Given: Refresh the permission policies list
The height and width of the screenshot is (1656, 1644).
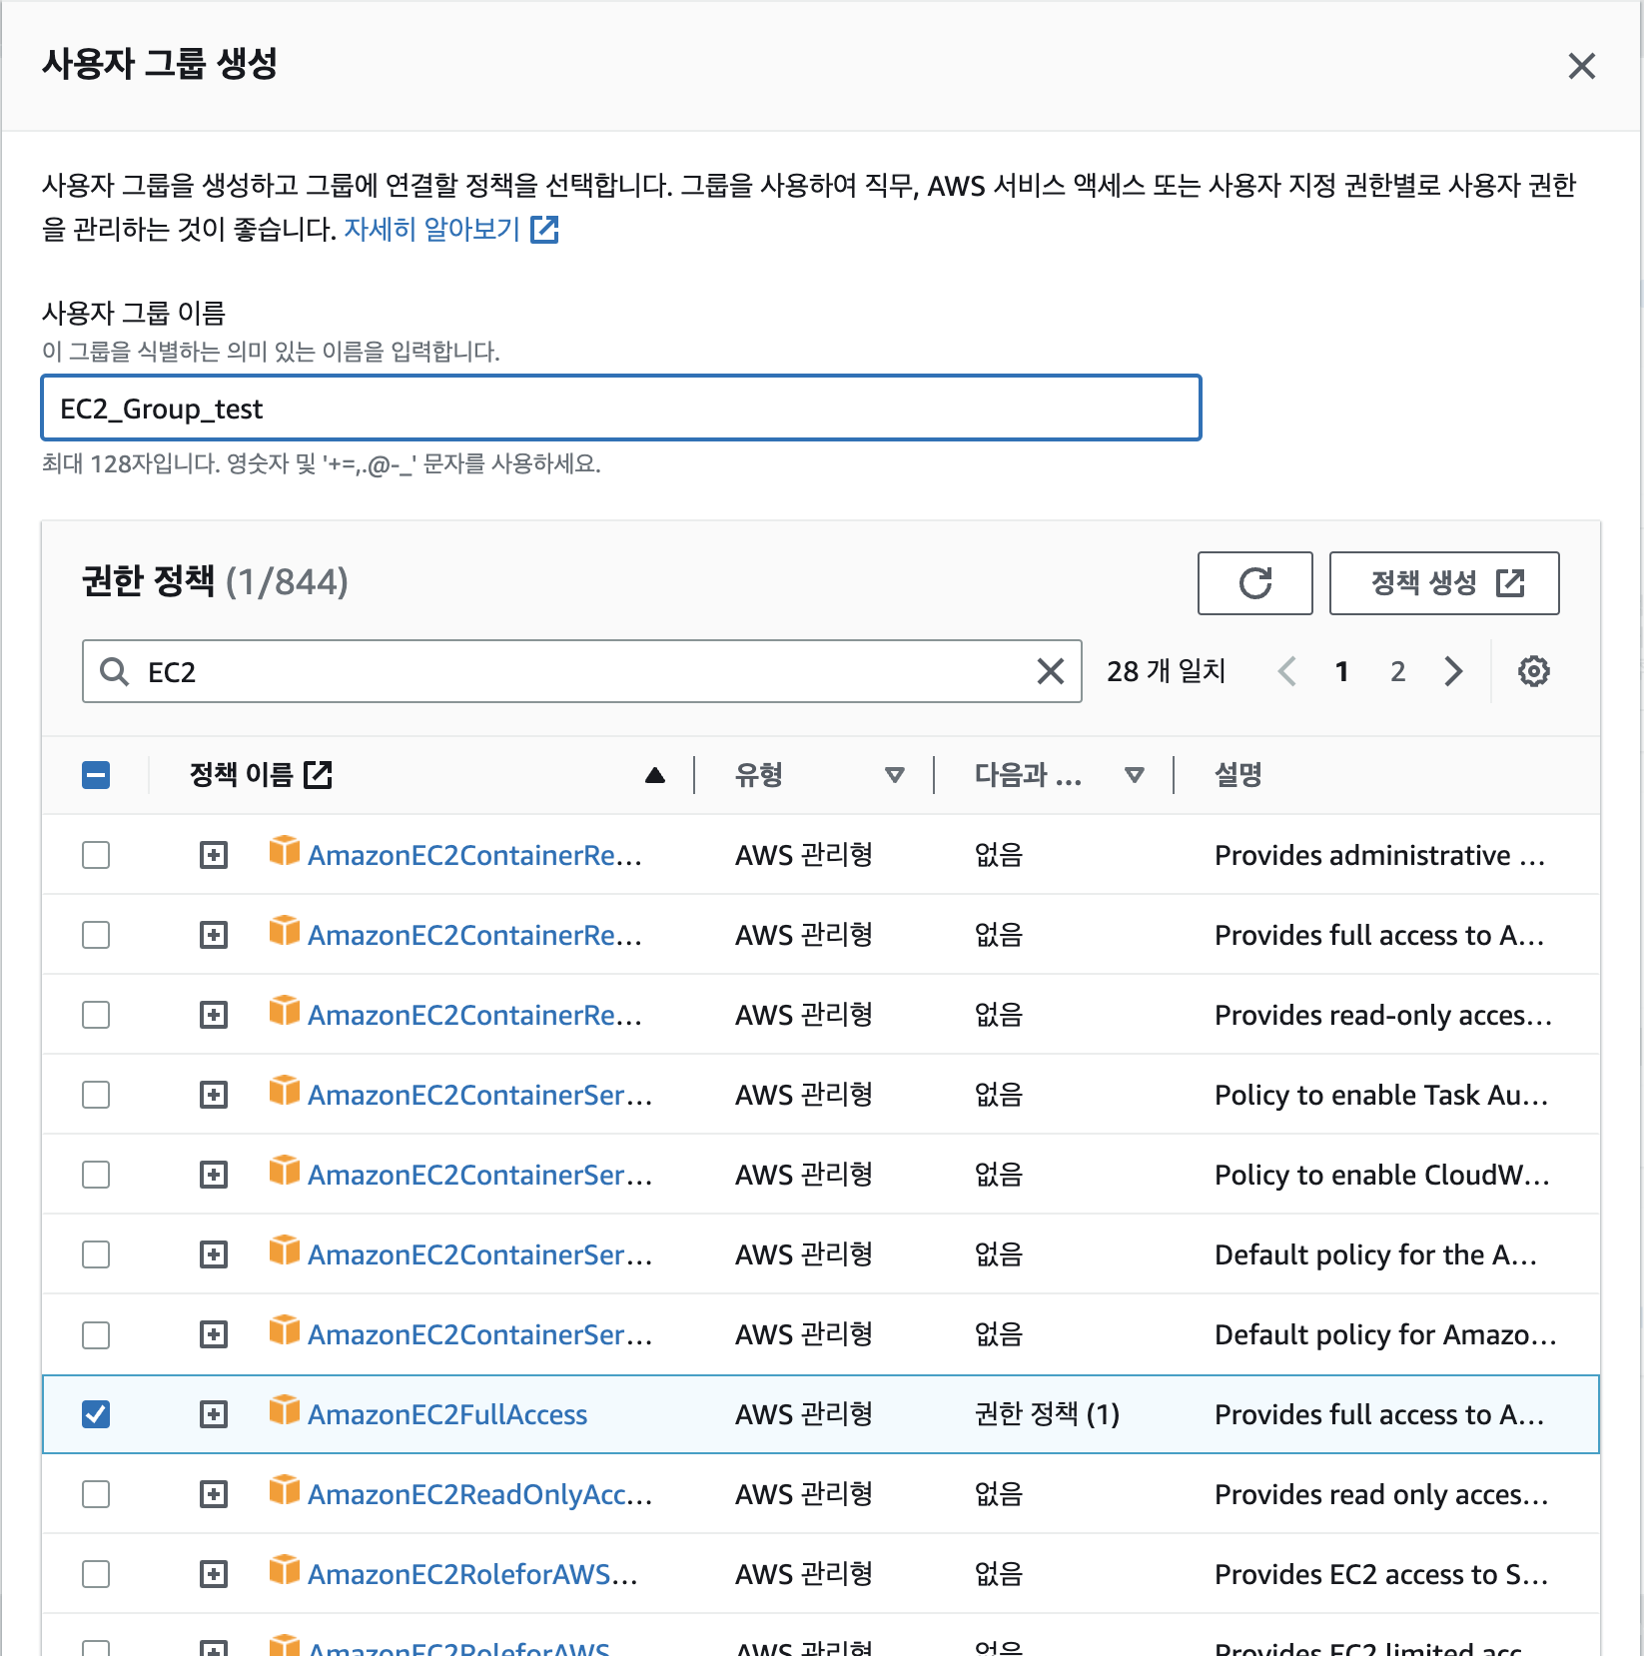Looking at the screenshot, I should click(1254, 582).
